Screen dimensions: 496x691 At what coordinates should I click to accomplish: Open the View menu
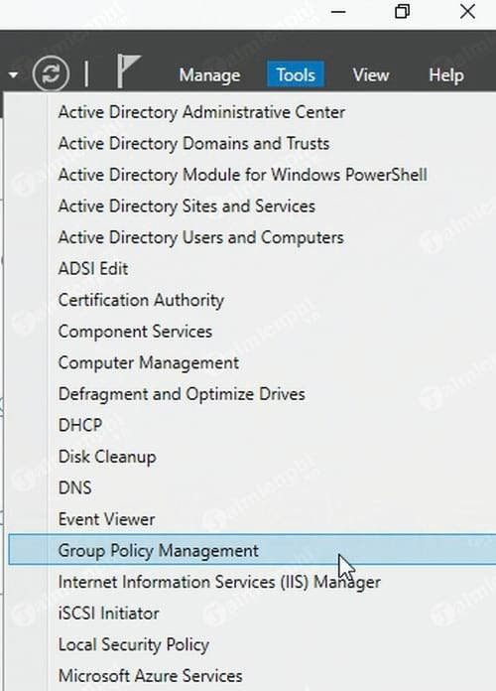[x=371, y=74]
